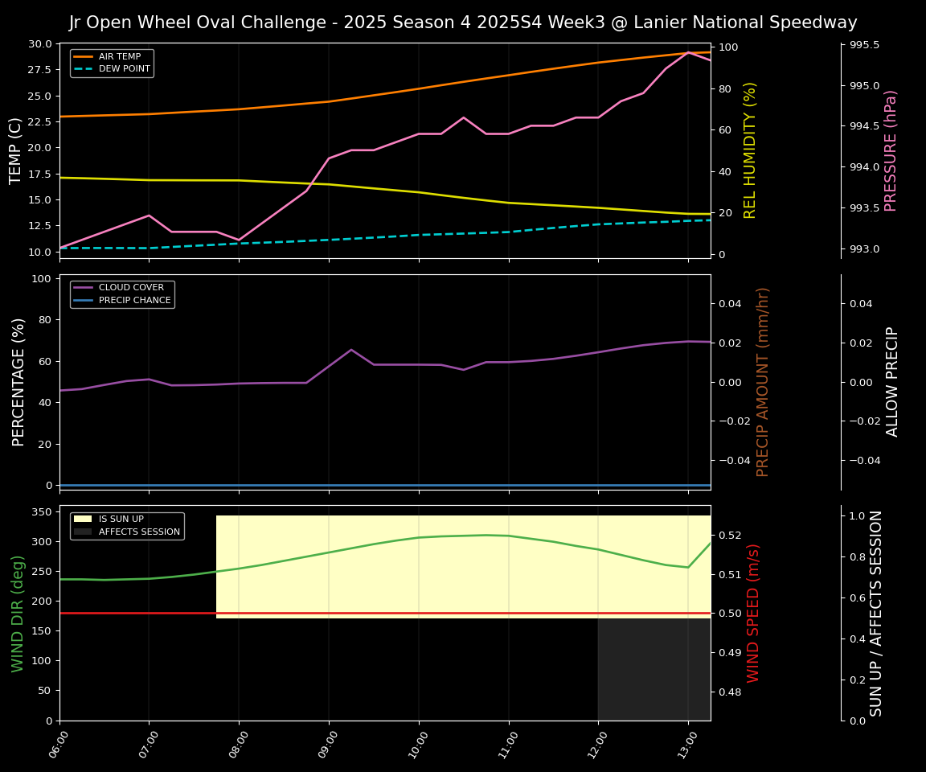Image resolution: width=926 pixels, height=772 pixels.
Task: Click the REL HUMIDITY (%) axis label
Action: (x=750, y=150)
